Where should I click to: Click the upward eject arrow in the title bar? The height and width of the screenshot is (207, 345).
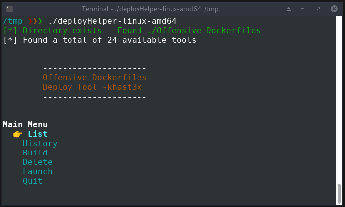(x=289, y=9)
